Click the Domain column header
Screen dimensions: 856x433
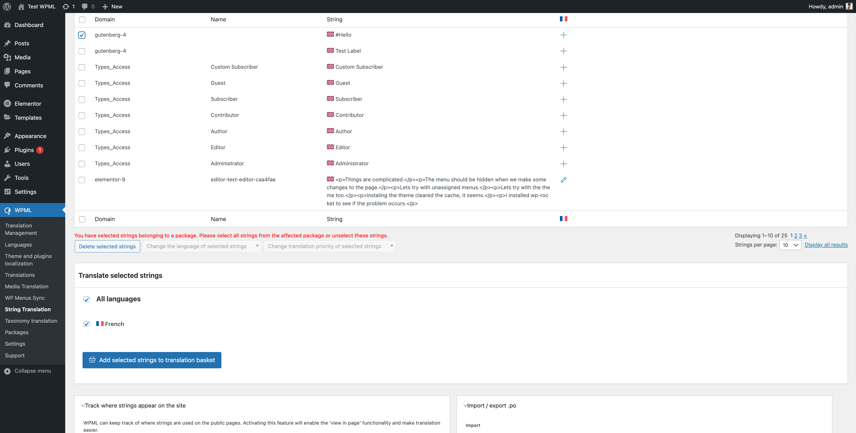pyautogui.click(x=105, y=19)
